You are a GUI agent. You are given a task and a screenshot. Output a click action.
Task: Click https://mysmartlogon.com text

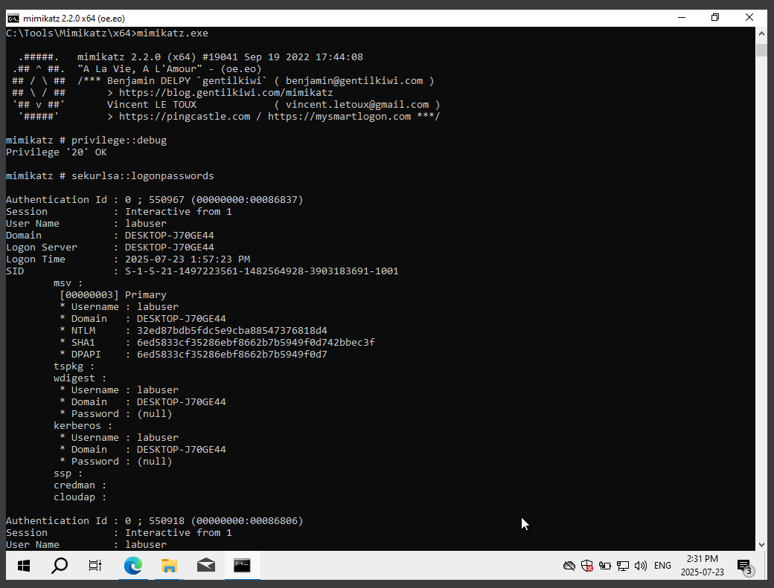tap(339, 116)
